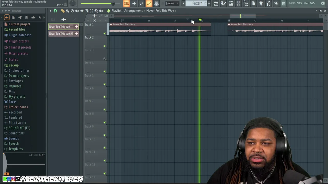
Task: Click the stamp countdown icon in top toolbar
Action: [x=156, y=3]
